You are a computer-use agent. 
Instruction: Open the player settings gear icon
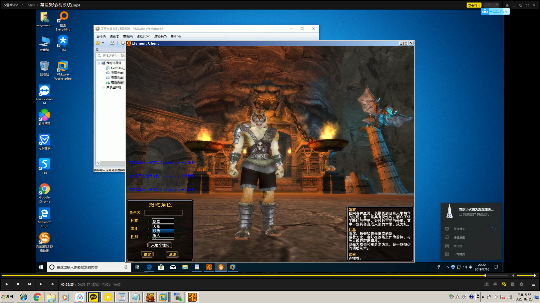[x=521, y=284]
